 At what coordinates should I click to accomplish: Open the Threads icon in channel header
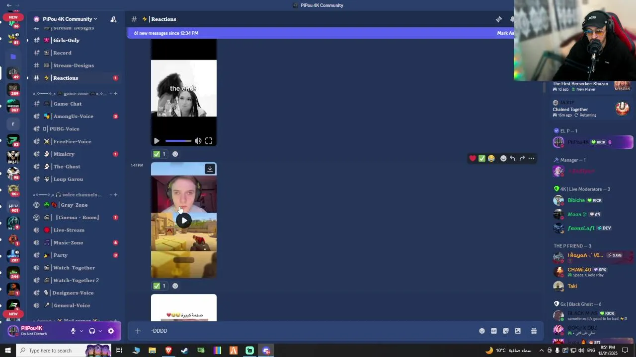click(x=499, y=19)
